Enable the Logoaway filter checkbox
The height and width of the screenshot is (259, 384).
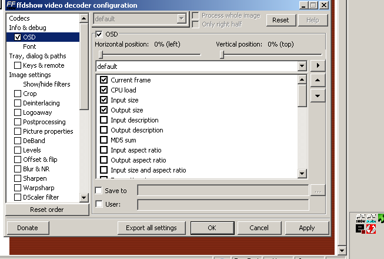point(18,112)
